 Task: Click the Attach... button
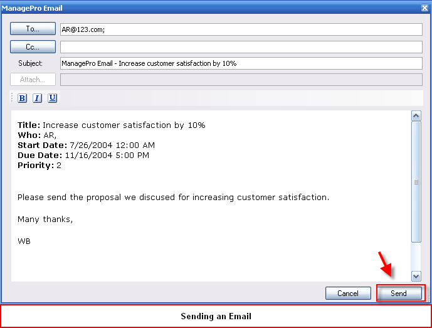coord(33,80)
